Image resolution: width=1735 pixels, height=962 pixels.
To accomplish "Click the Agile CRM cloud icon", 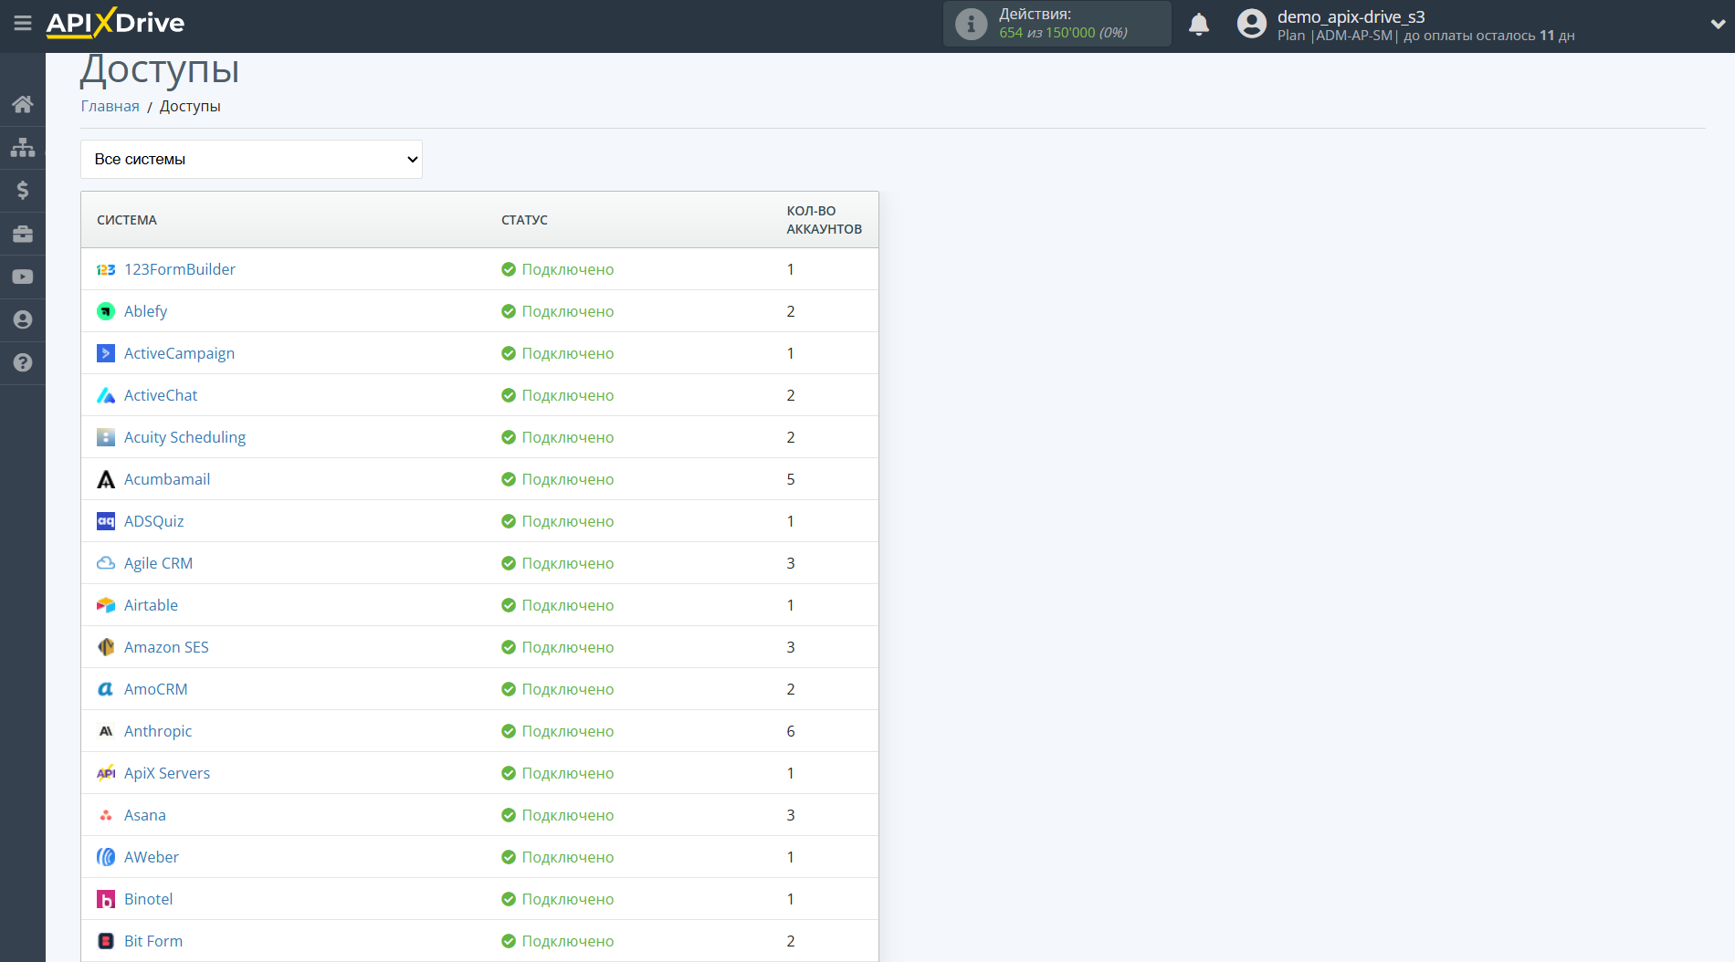I will pyautogui.click(x=106, y=563).
